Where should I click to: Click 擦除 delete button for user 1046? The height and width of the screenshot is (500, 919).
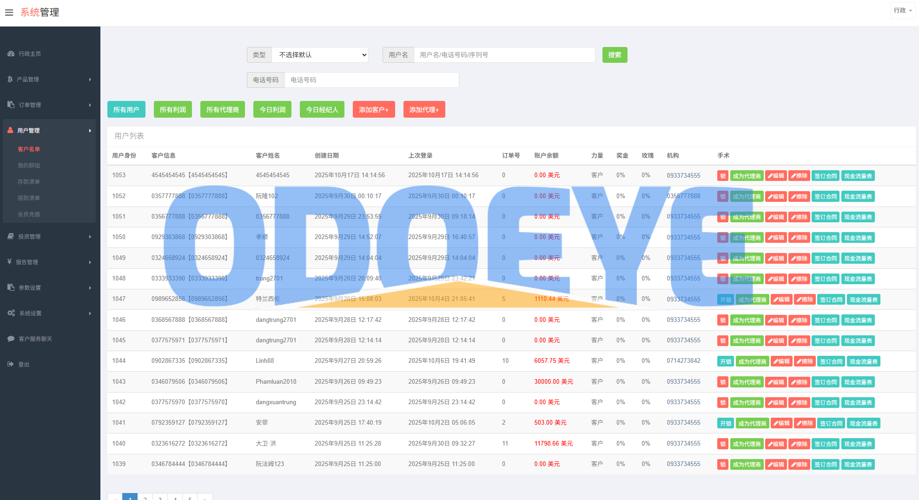(x=799, y=320)
